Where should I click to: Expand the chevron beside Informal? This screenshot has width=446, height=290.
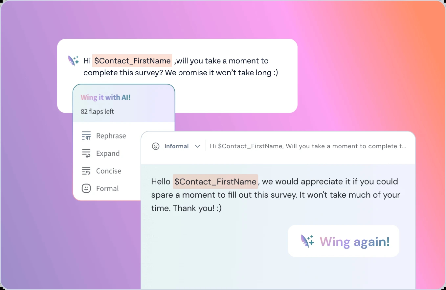[x=197, y=146]
